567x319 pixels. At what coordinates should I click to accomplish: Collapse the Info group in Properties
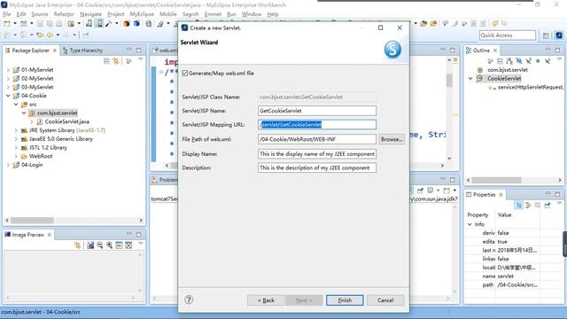[470, 224]
